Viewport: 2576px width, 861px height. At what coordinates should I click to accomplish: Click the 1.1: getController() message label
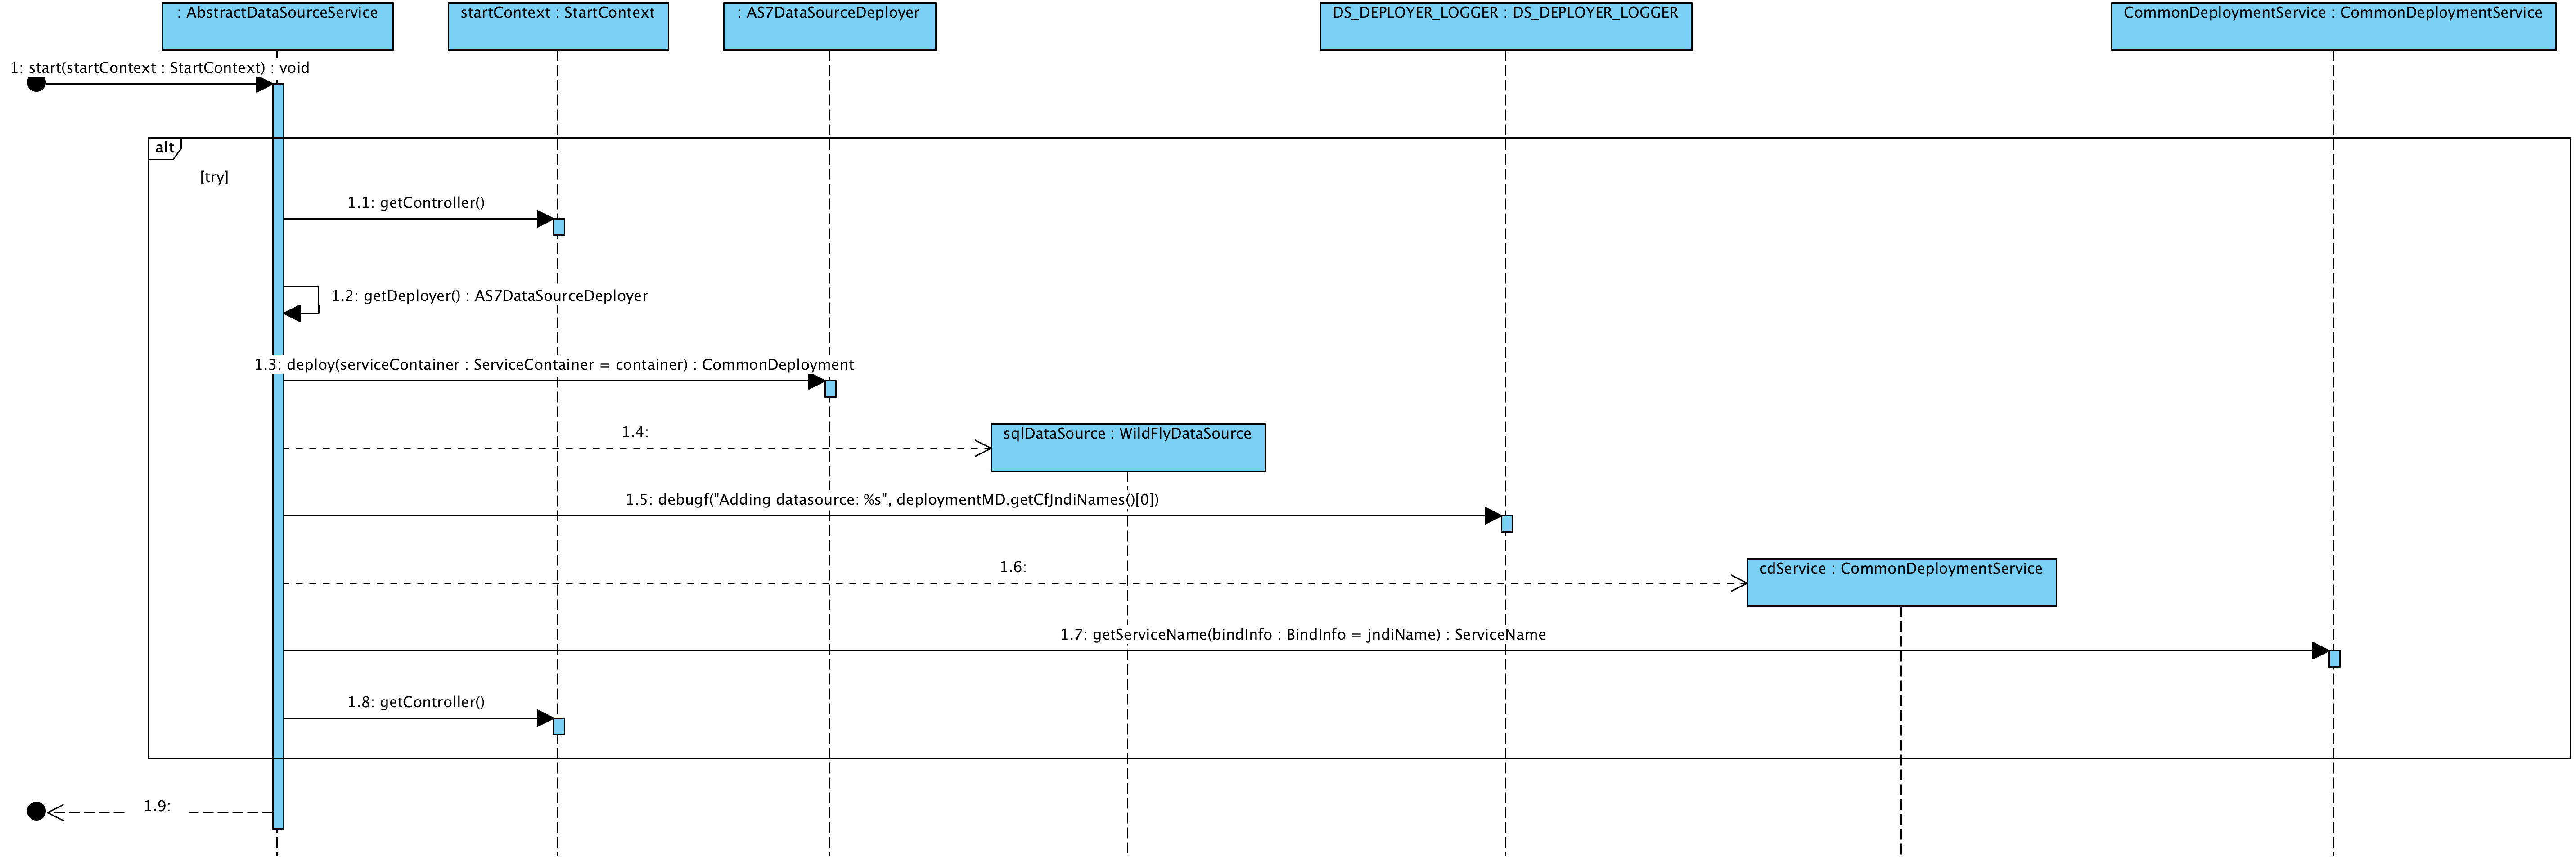click(416, 203)
